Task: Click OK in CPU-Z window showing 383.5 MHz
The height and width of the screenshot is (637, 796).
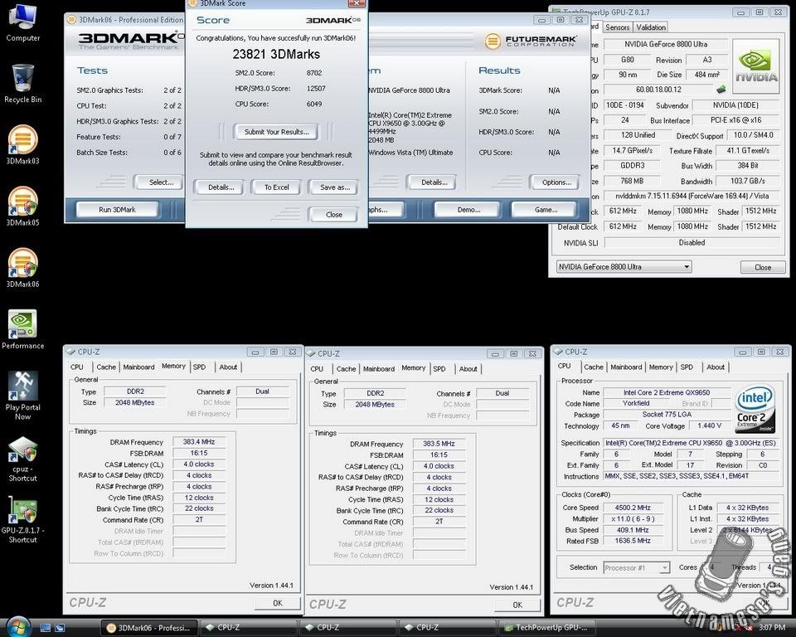Action: pyautogui.click(x=517, y=605)
